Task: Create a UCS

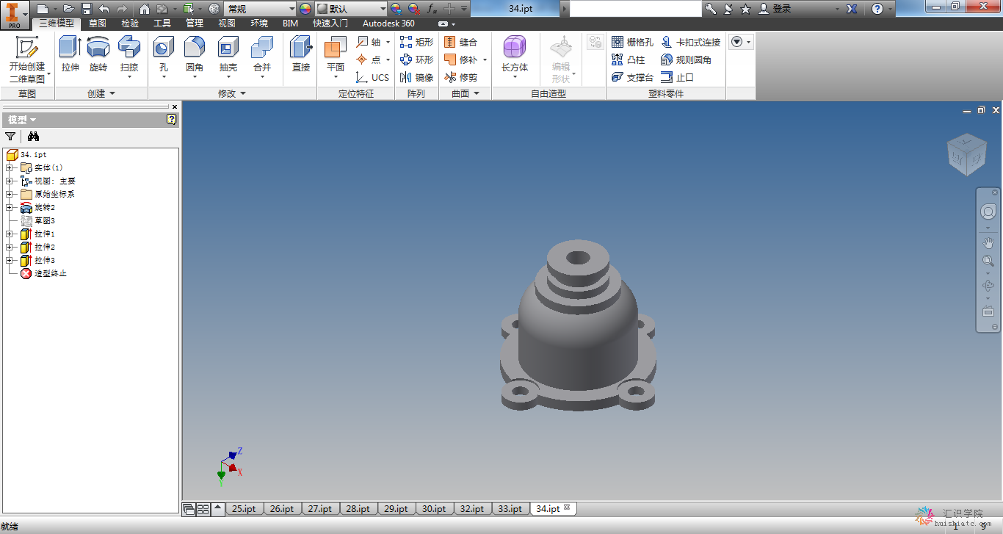Action: (373, 77)
